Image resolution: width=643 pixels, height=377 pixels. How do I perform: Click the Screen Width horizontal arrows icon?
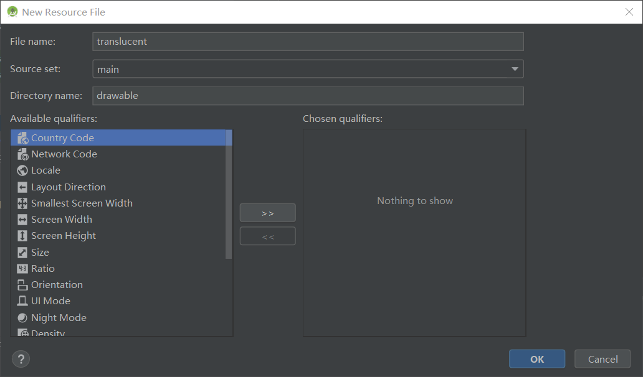(x=22, y=220)
